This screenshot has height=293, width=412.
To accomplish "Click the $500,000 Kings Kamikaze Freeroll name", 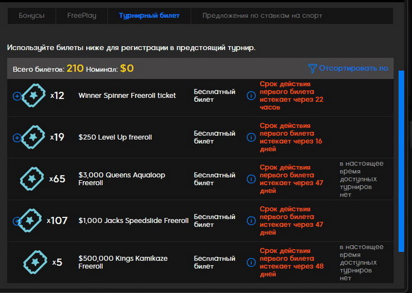I will coord(123,262).
